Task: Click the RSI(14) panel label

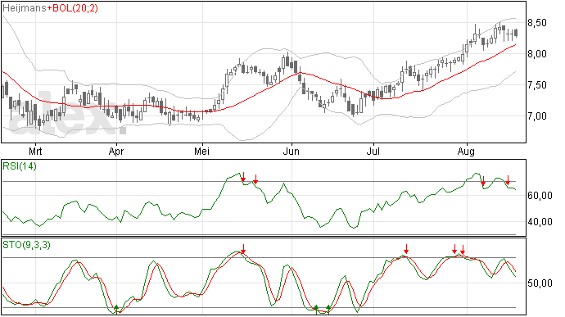Action: point(20,166)
